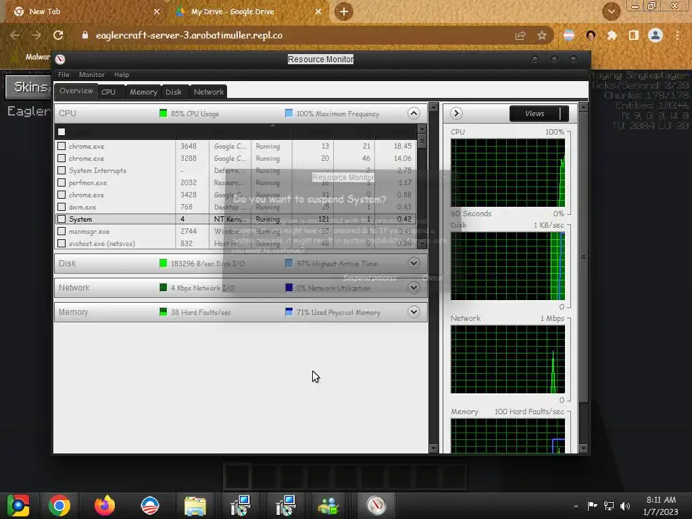
Task: Open the Help menu in Resource Monitor
Action: tap(122, 74)
